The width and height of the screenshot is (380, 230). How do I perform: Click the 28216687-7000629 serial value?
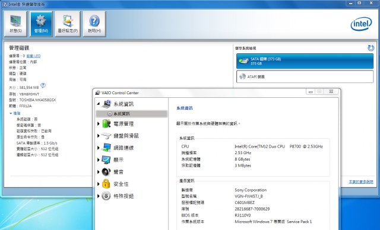252,209
